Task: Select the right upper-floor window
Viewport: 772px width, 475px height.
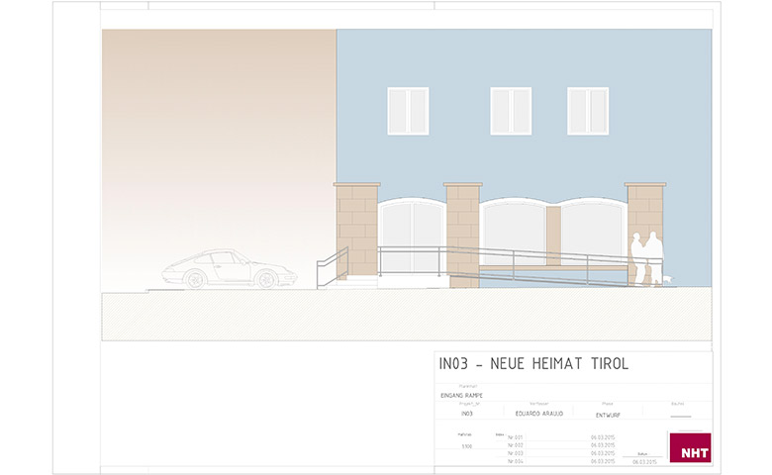Action: (588, 111)
